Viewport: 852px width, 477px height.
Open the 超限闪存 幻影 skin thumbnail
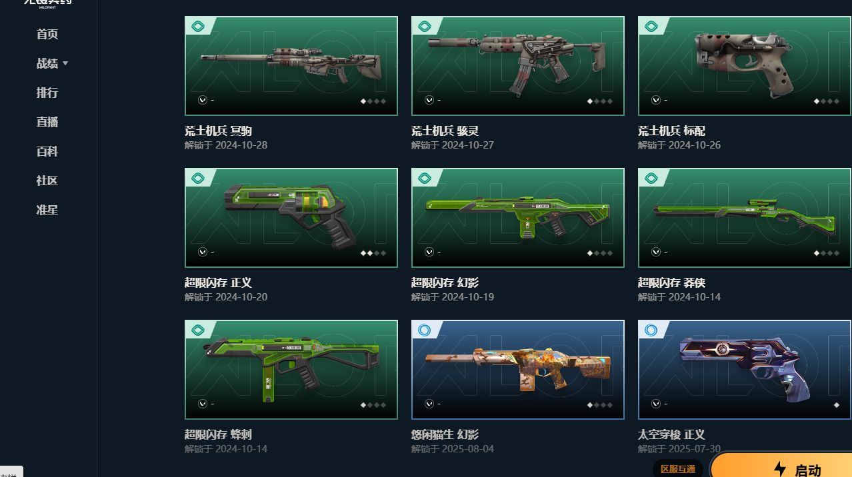pyautogui.click(x=518, y=218)
